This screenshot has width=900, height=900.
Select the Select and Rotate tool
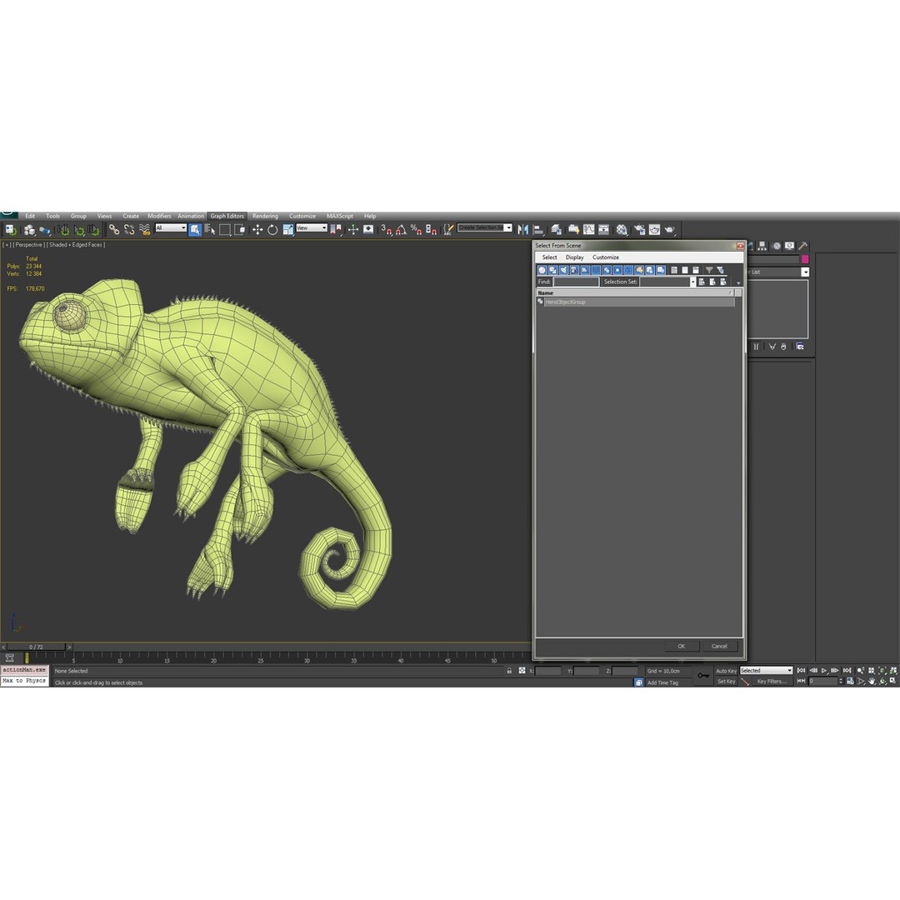pyautogui.click(x=272, y=230)
